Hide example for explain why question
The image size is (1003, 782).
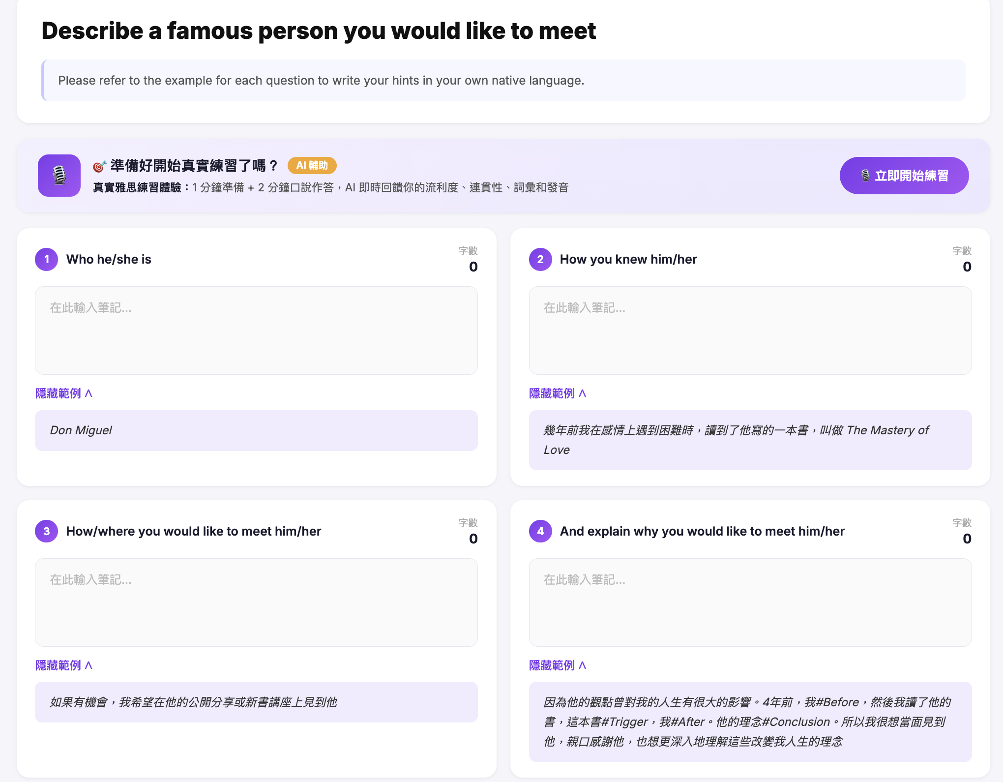coord(558,665)
